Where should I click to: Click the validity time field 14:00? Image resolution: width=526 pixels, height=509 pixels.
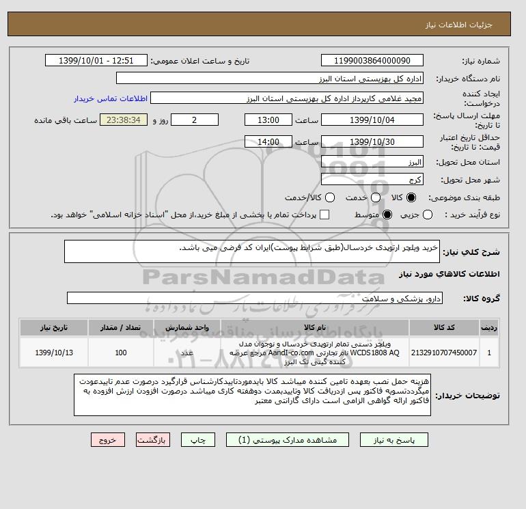[268, 141]
